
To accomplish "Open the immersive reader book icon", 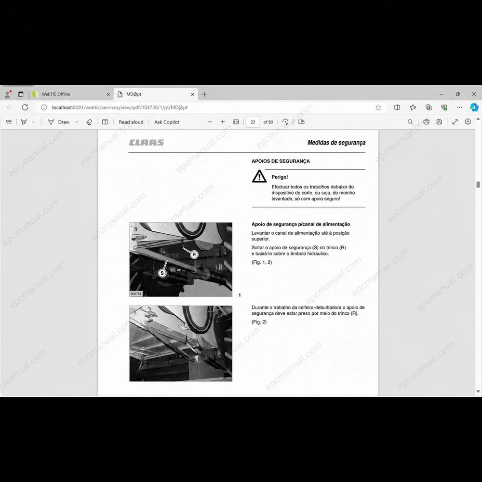I will pos(105,122).
